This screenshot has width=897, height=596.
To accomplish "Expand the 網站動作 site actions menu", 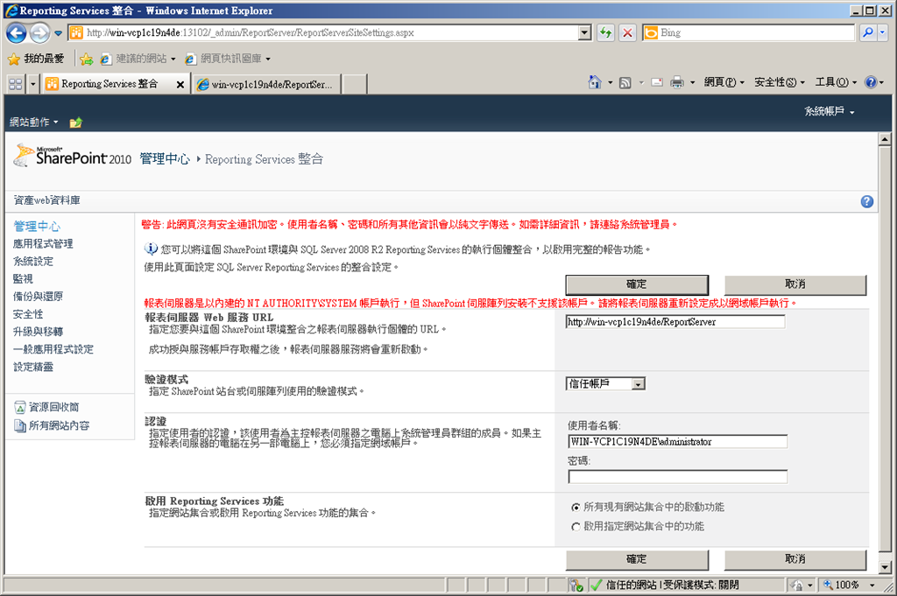I will click(34, 123).
